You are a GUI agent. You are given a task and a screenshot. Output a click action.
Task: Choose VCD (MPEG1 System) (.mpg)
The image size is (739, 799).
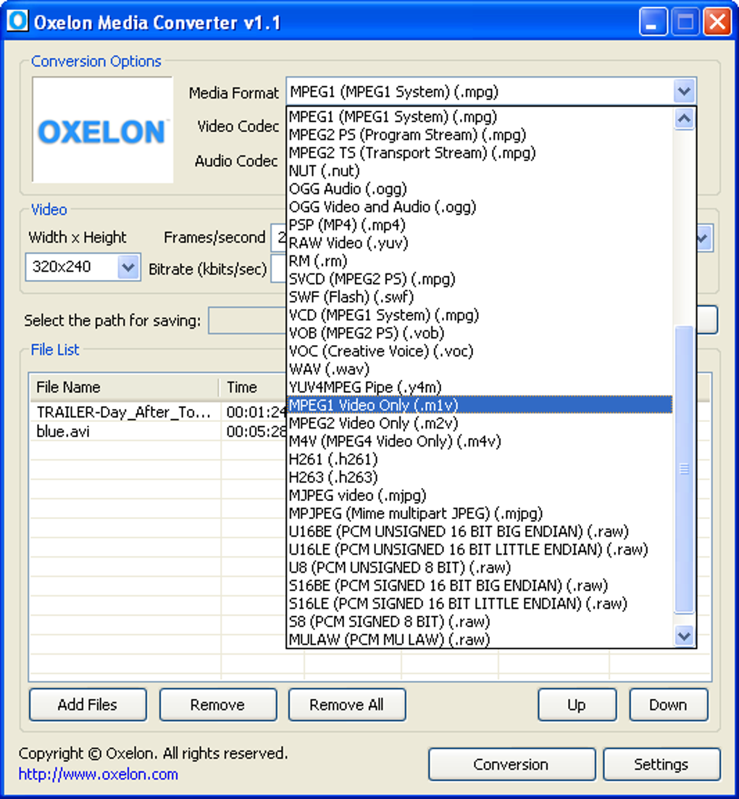pyautogui.click(x=480, y=315)
